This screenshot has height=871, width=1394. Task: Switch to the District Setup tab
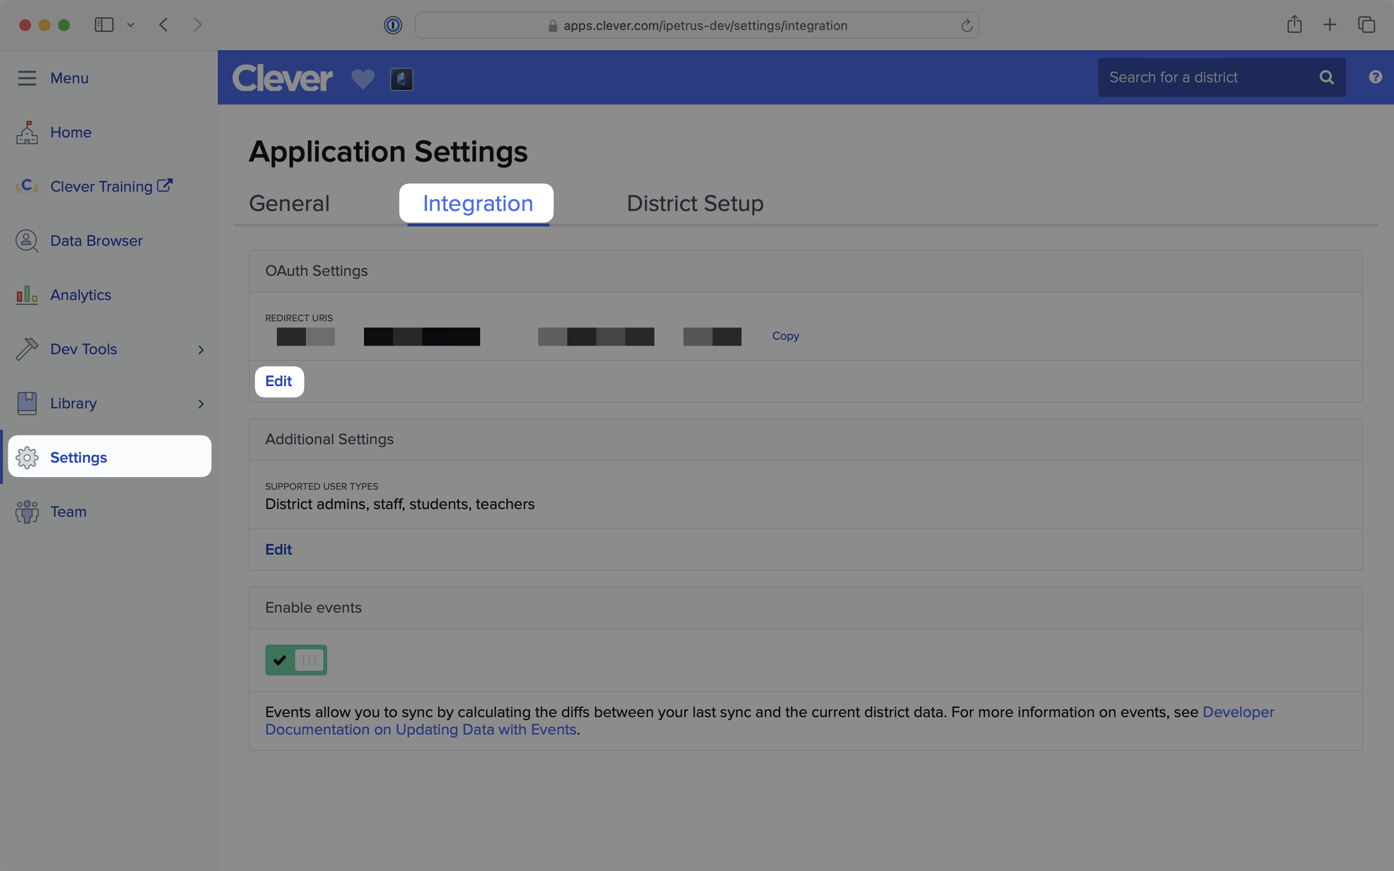pos(694,203)
